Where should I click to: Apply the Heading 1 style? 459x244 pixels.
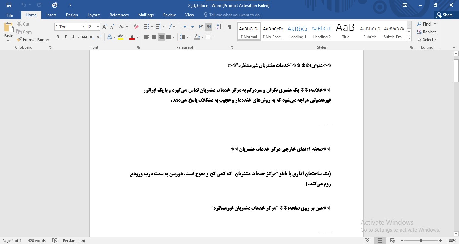click(x=297, y=32)
